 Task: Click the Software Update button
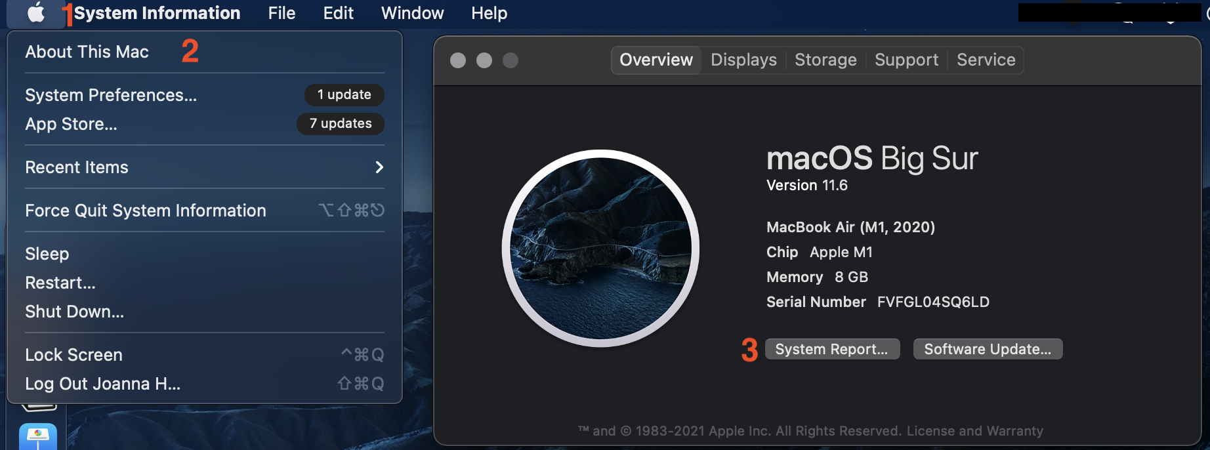point(988,350)
